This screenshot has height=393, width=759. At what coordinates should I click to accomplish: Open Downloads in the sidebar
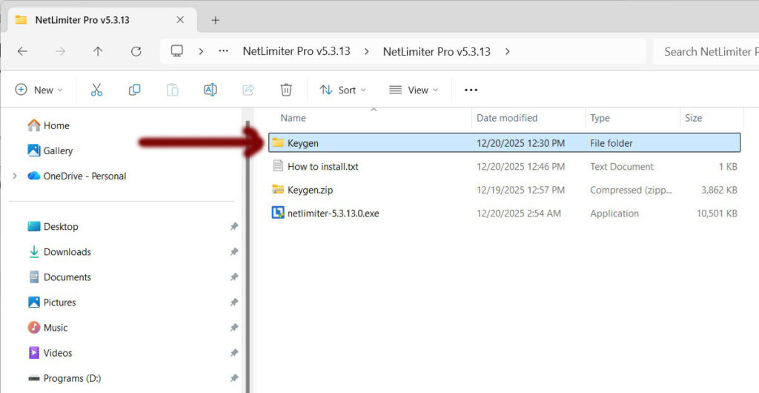(67, 252)
